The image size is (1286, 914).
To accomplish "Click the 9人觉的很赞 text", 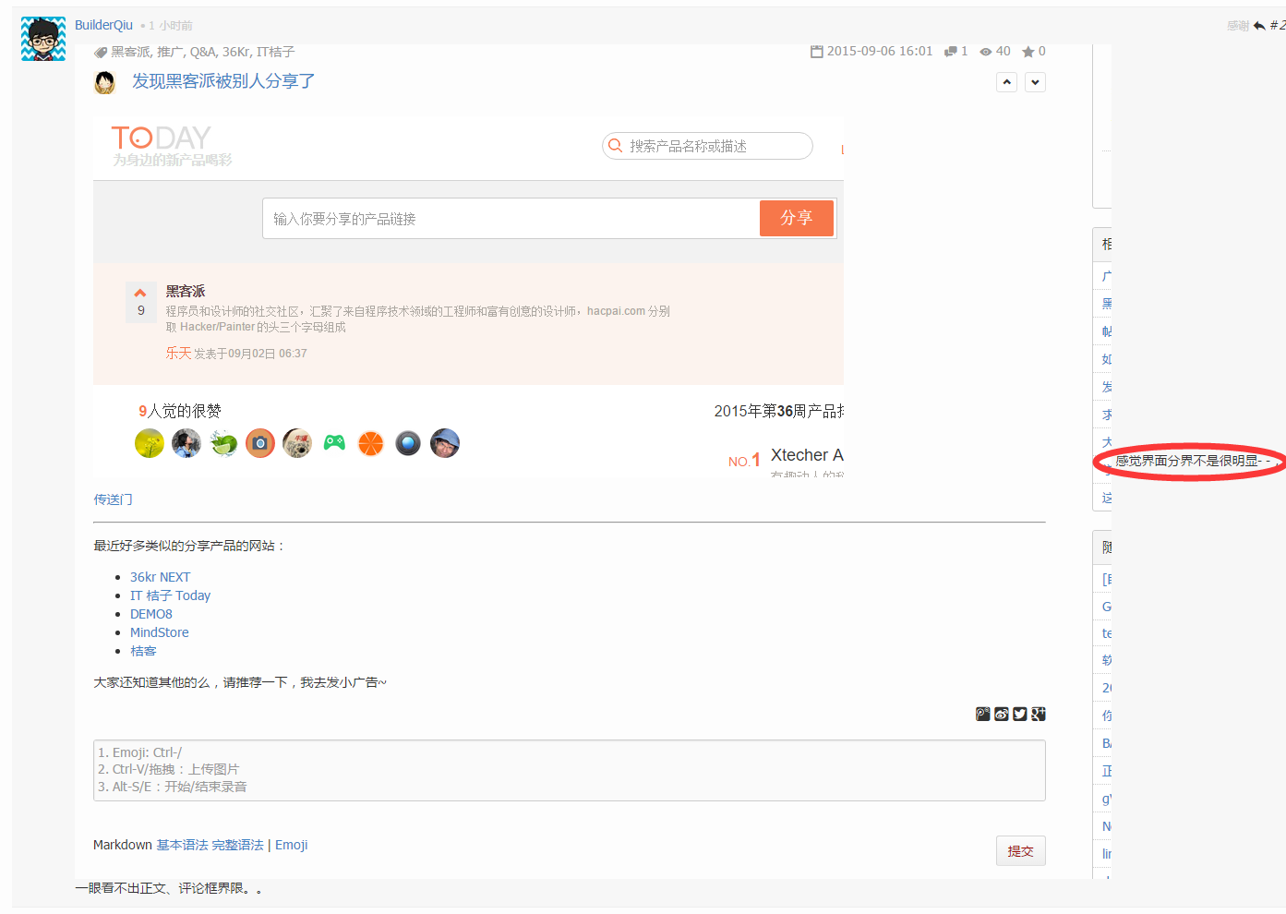I will [x=180, y=411].
